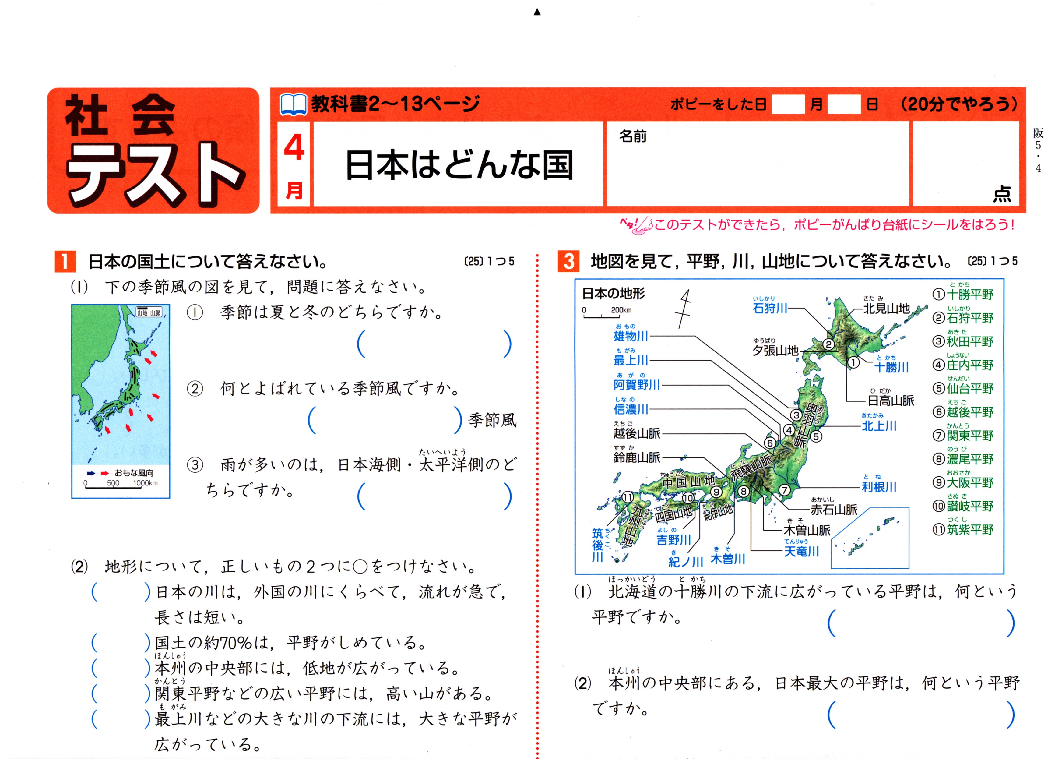Click circled number ⑧ on the map

coord(744,491)
